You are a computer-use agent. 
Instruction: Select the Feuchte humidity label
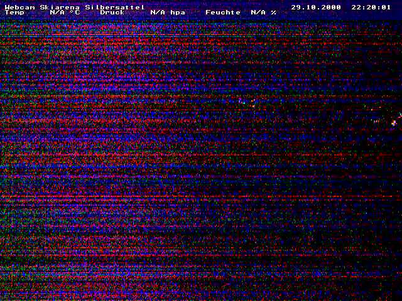223,13
